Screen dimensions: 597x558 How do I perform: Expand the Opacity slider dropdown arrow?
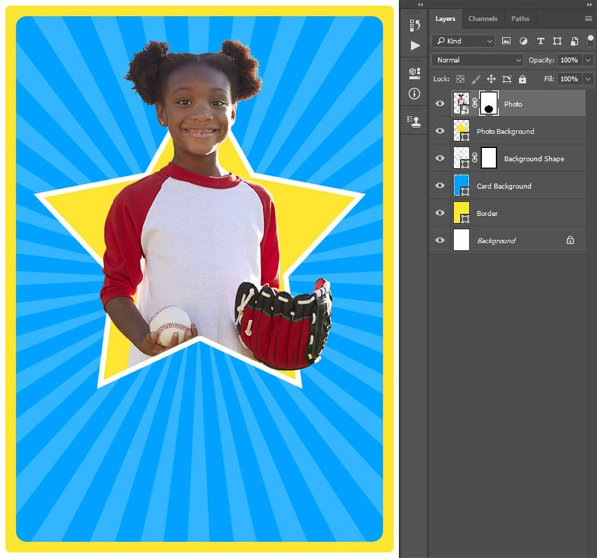587,60
